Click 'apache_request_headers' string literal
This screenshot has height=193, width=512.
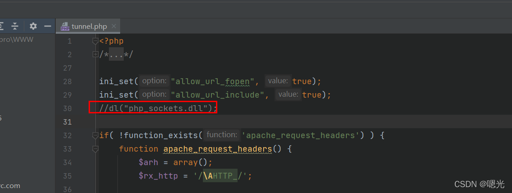point(301,135)
